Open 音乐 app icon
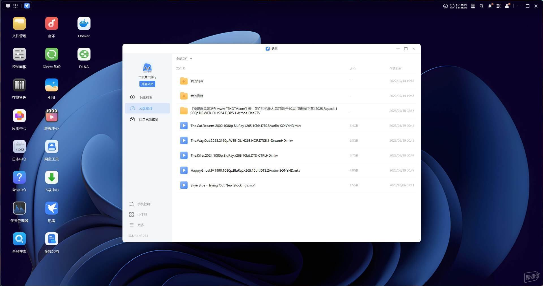This screenshot has width=543, height=286. point(51,23)
